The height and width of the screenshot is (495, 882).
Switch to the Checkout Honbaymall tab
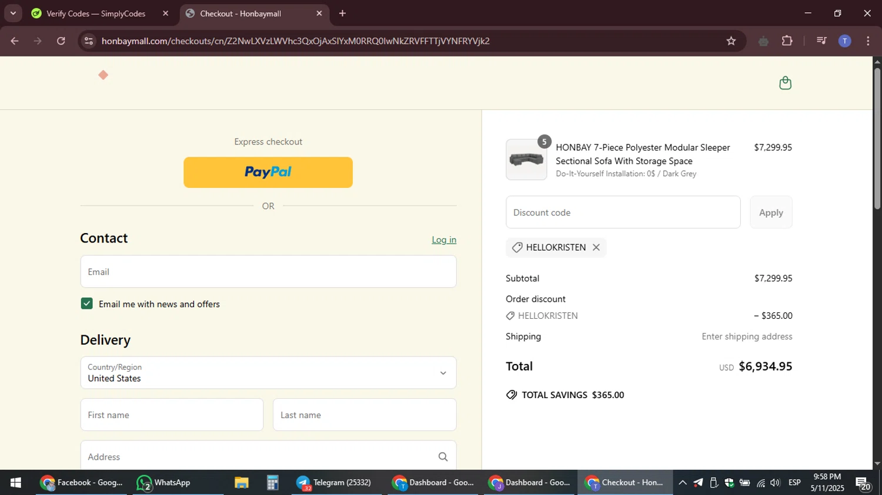coord(241,14)
